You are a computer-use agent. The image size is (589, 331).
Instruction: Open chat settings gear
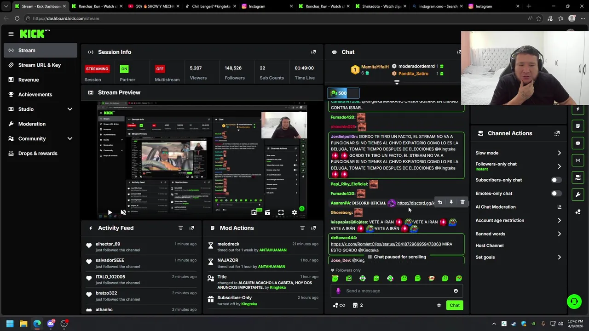pyautogui.click(x=439, y=305)
